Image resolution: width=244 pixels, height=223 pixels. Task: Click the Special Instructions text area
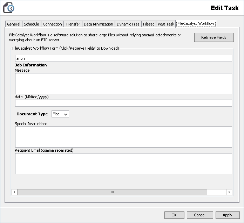pyautogui.click(x=123, y=137)
